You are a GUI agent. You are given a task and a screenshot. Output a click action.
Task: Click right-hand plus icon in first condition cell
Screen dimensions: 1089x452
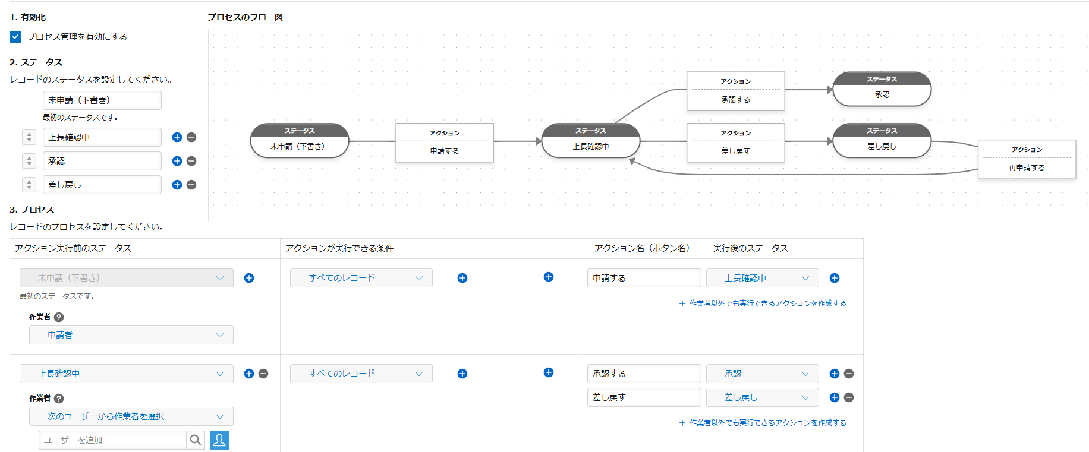pos(549,277)
